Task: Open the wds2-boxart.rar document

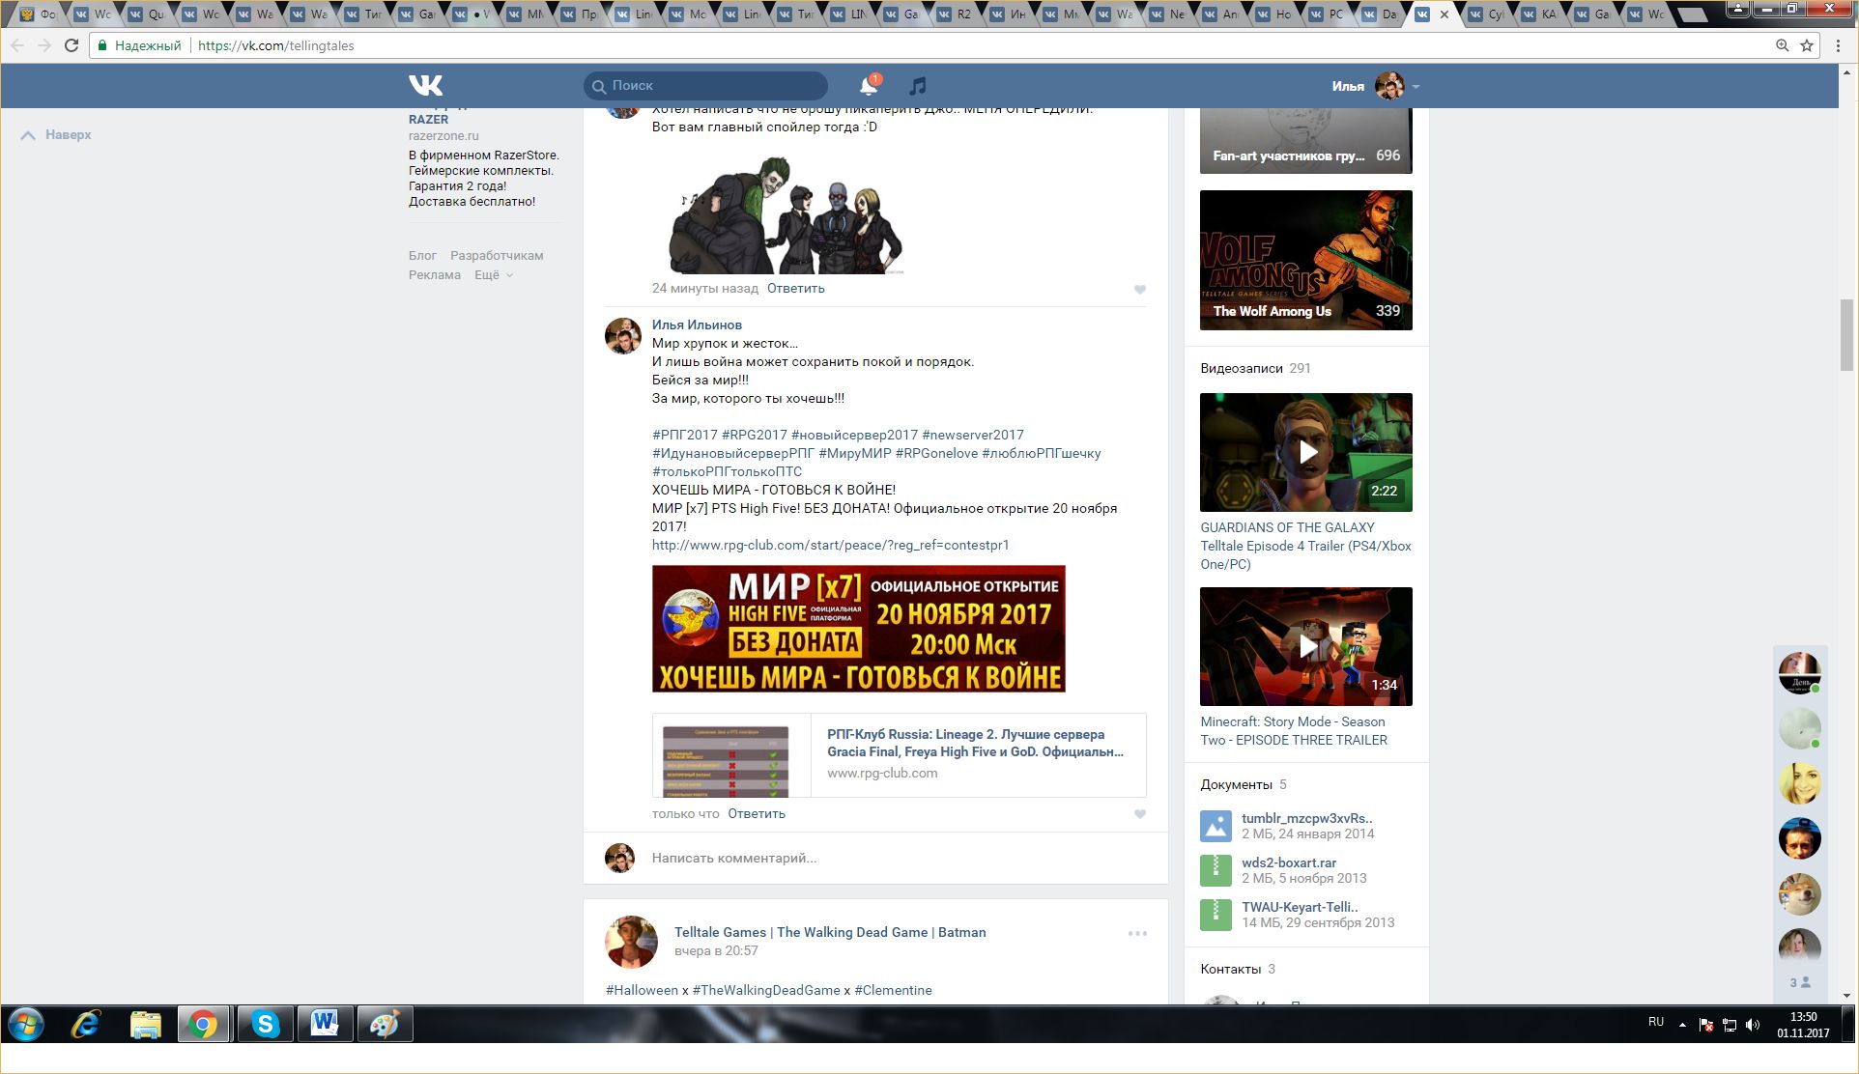Action: (x=1288, y=862)
